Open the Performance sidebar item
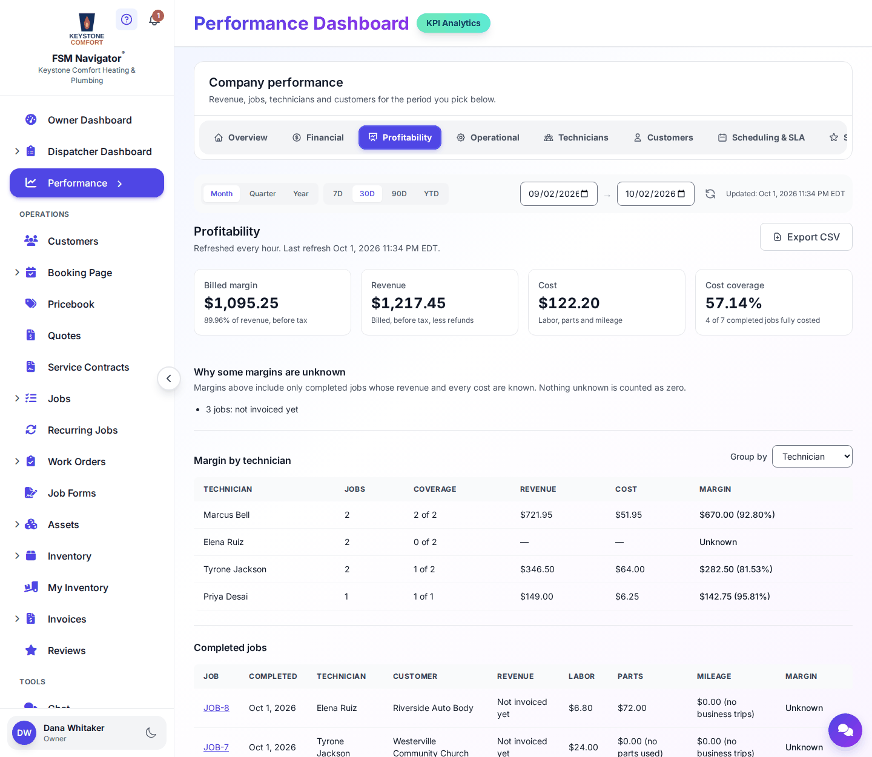The width and height of the screenshot is (872, 757). [87, 183]
